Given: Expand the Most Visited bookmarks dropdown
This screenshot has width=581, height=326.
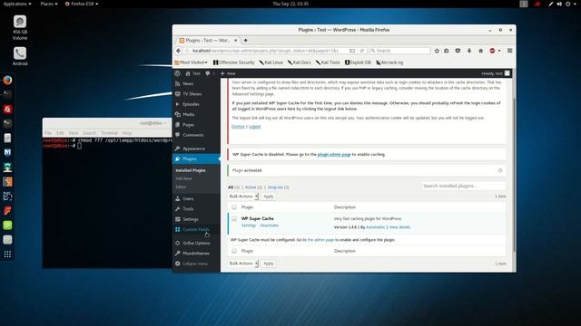Looking at the screenshot, I should tap(192, 62).
